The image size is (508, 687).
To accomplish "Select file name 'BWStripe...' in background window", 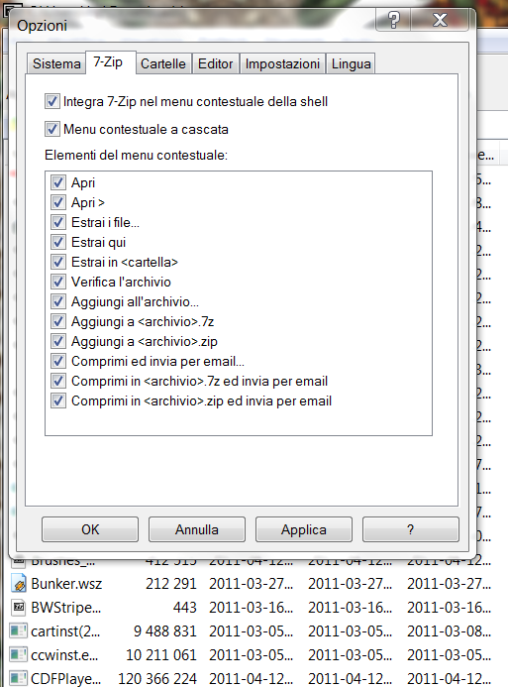I will 66,608.
